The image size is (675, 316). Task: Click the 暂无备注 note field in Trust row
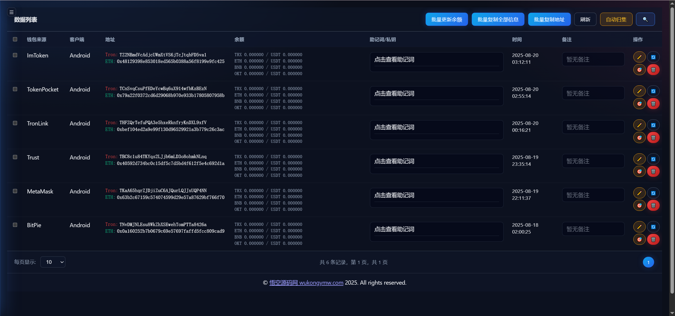pos(593,161)
